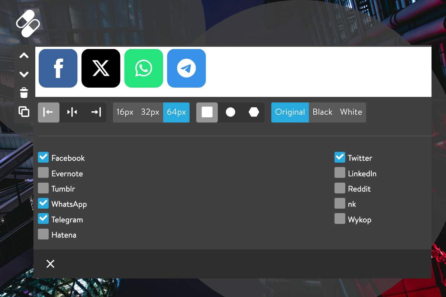Screen dimensions: 446x297
Task: Enable the LinkedIn checkbox
Action: pyautogui.click(x=340, y=173)
